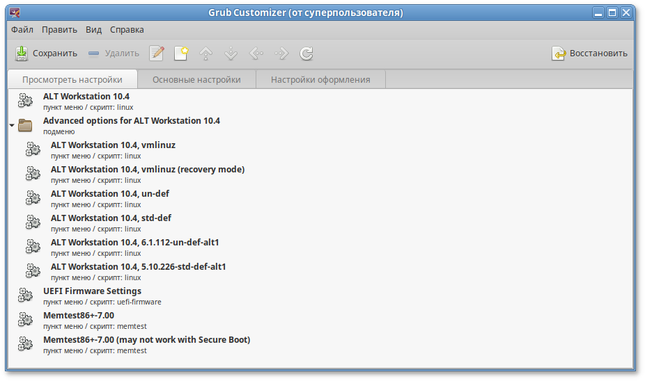Select the 6.1.112-un-def-alt1 kernel entry
Viewport: 645px width, 381px height.
point(134,243)
